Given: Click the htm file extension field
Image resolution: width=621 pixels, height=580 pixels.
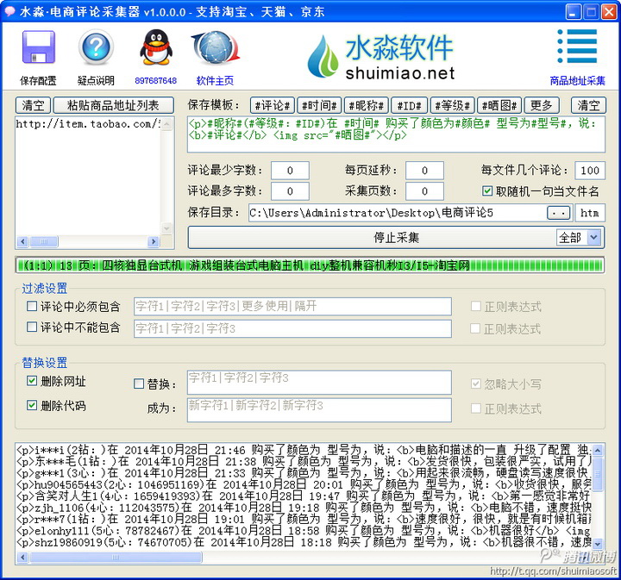Looking at the screenshot, I should click(590, 213).
